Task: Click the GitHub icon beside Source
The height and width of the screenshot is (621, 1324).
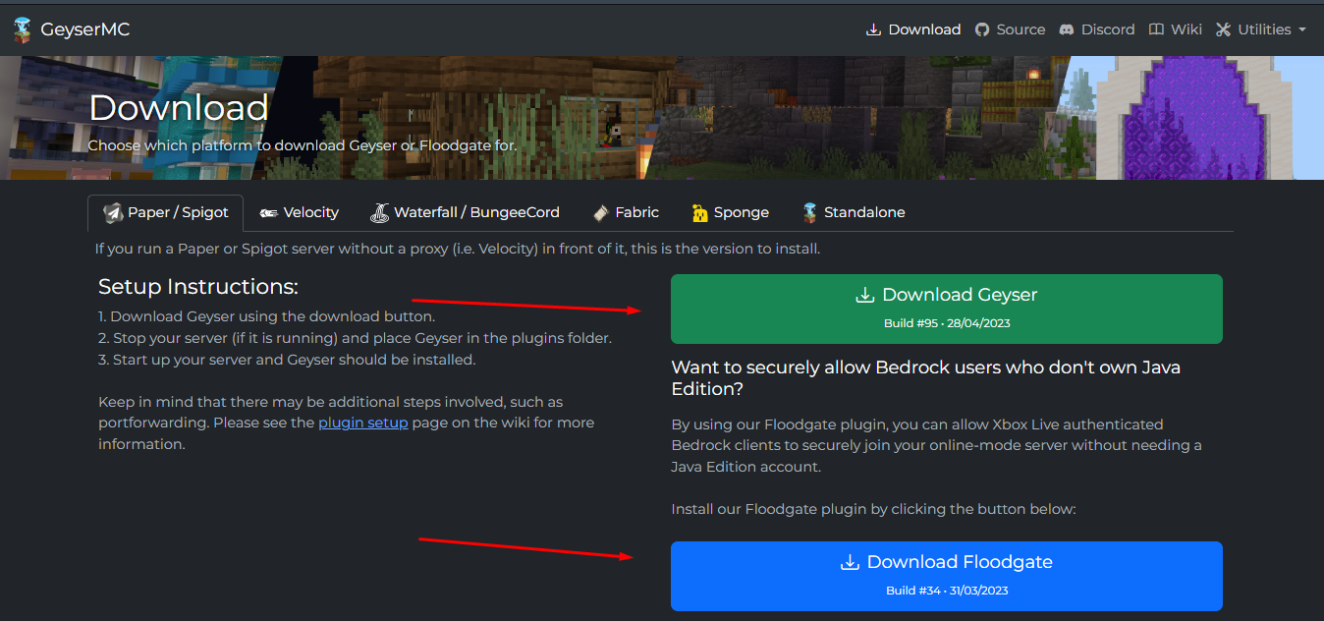Action: [x=982, y=29]
